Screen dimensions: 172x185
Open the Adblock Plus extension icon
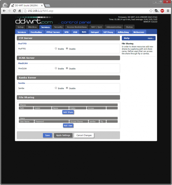pos(162,11)
